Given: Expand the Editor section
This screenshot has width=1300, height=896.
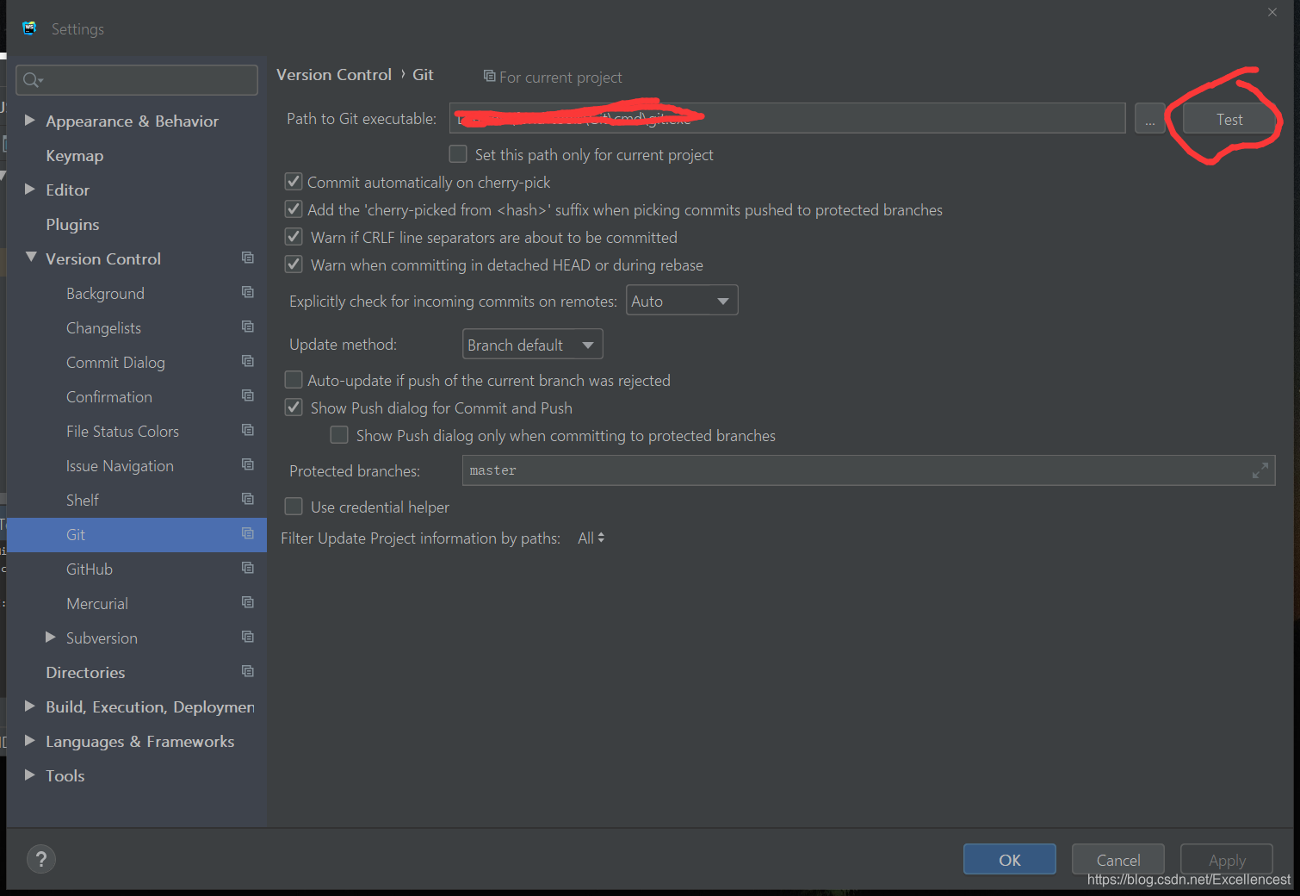Looking at the screenshot, I should (x=29, y=189).
